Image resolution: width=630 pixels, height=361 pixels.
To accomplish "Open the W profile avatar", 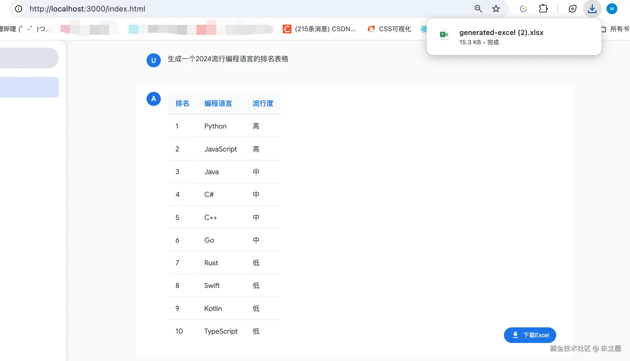I will [x=612, y=9].
